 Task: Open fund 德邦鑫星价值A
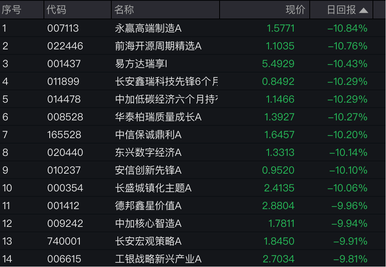(x=148, y=206)
